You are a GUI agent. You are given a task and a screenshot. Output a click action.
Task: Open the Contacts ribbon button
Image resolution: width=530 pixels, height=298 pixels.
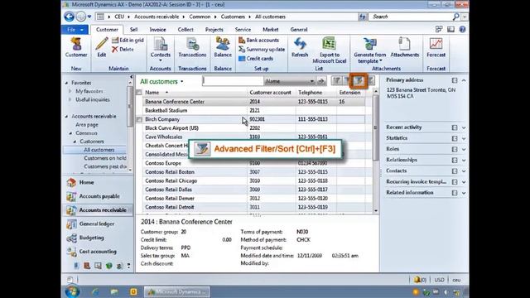[160, 50]
